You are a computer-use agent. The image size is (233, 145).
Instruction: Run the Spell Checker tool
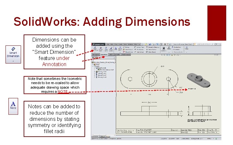tap(106, 49)
